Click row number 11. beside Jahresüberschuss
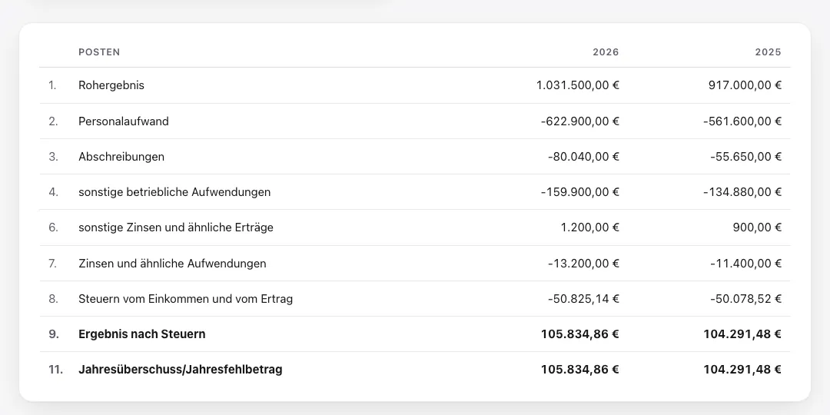The height and width of the screenshot is (415, 830). pos(55,370)
